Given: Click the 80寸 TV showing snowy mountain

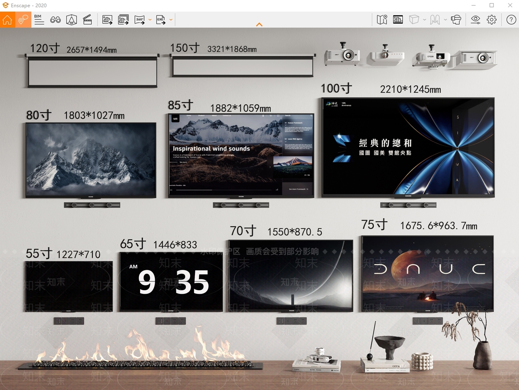Looking at the screenshot, I should tap(91, 160).
